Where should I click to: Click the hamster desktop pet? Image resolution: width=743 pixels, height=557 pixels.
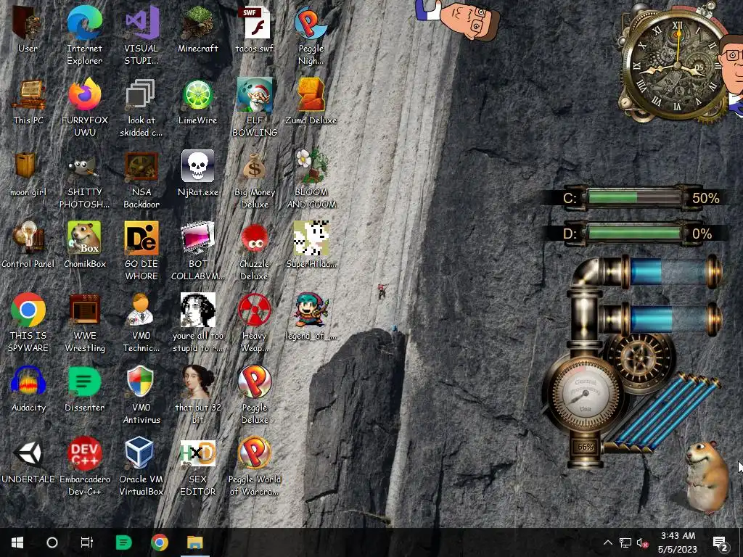click(x=706, y=476)
